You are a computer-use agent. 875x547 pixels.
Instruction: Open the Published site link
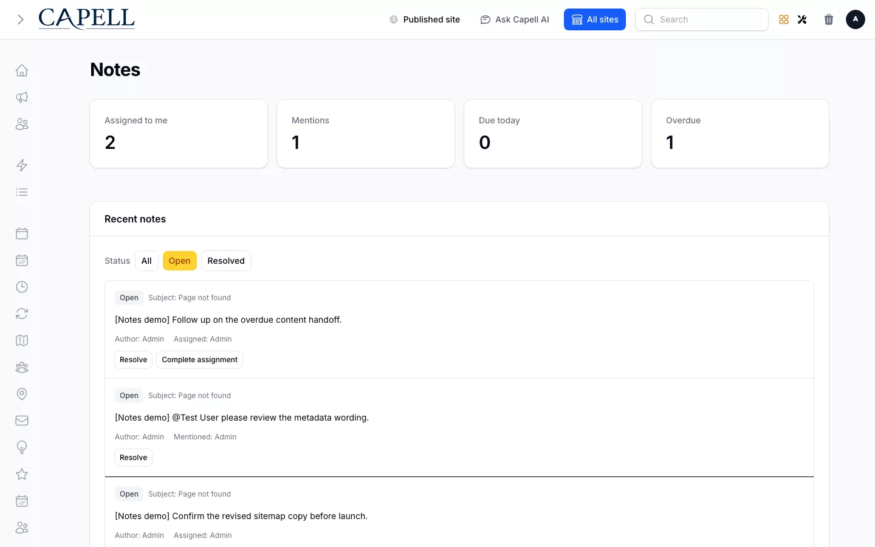pyautogui.click(x=425, y=19)
